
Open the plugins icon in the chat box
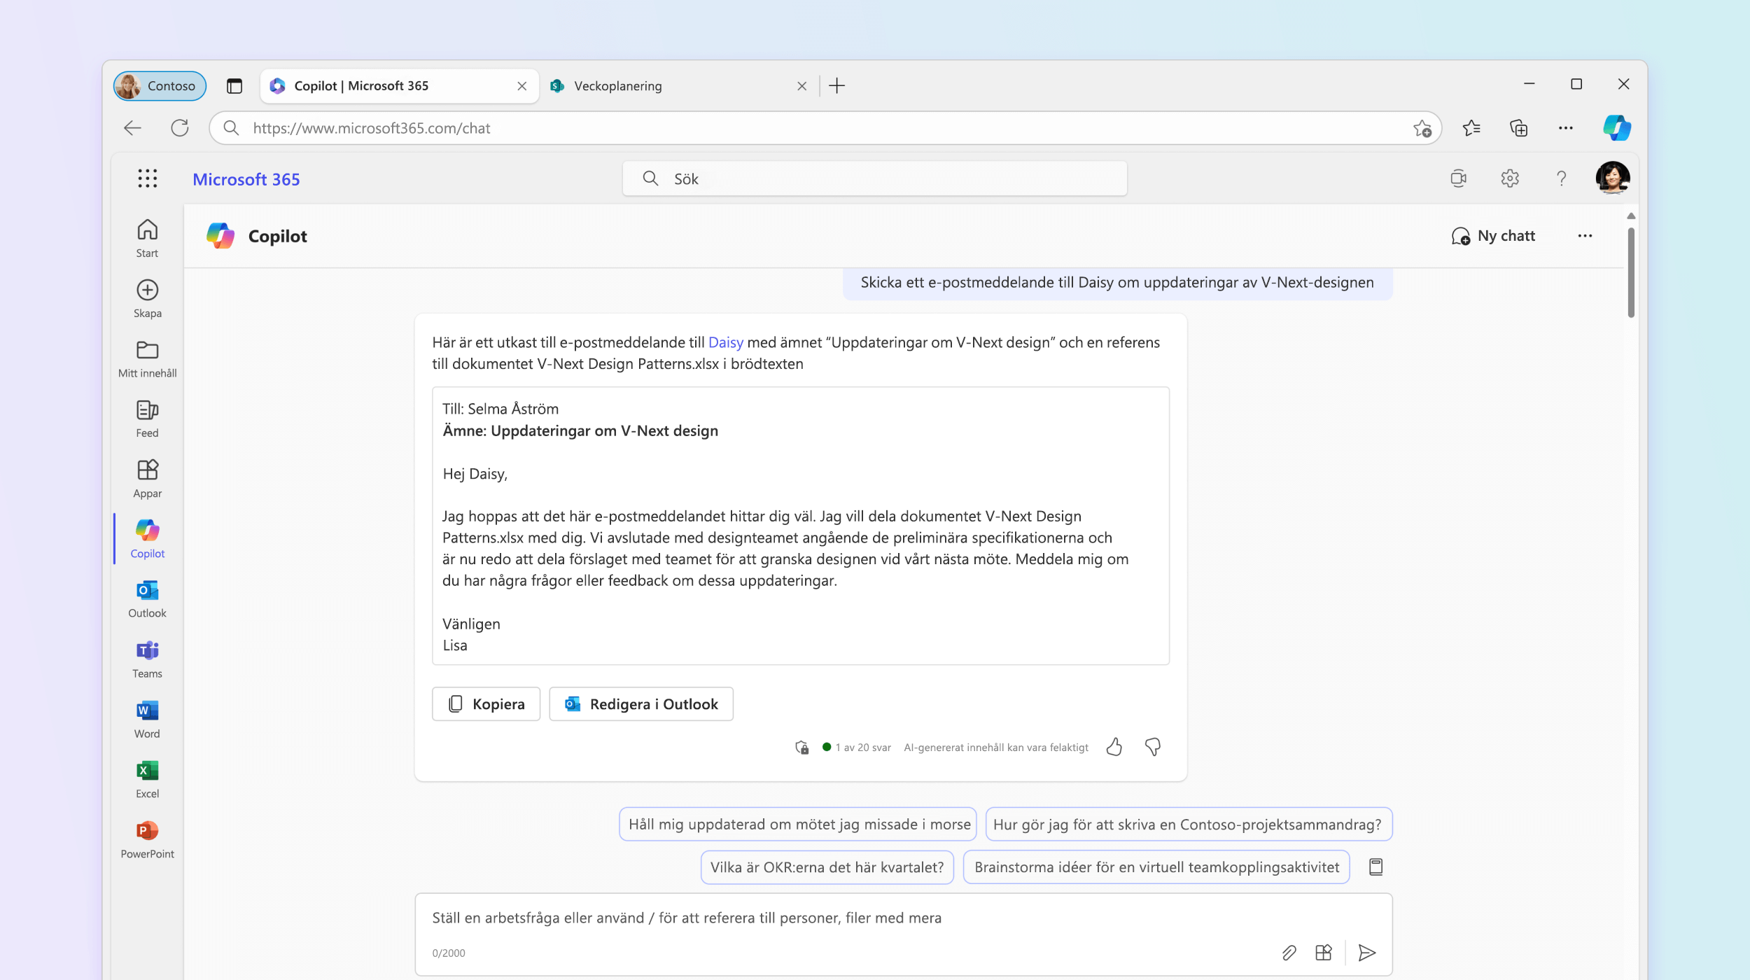pos(1324,953)
